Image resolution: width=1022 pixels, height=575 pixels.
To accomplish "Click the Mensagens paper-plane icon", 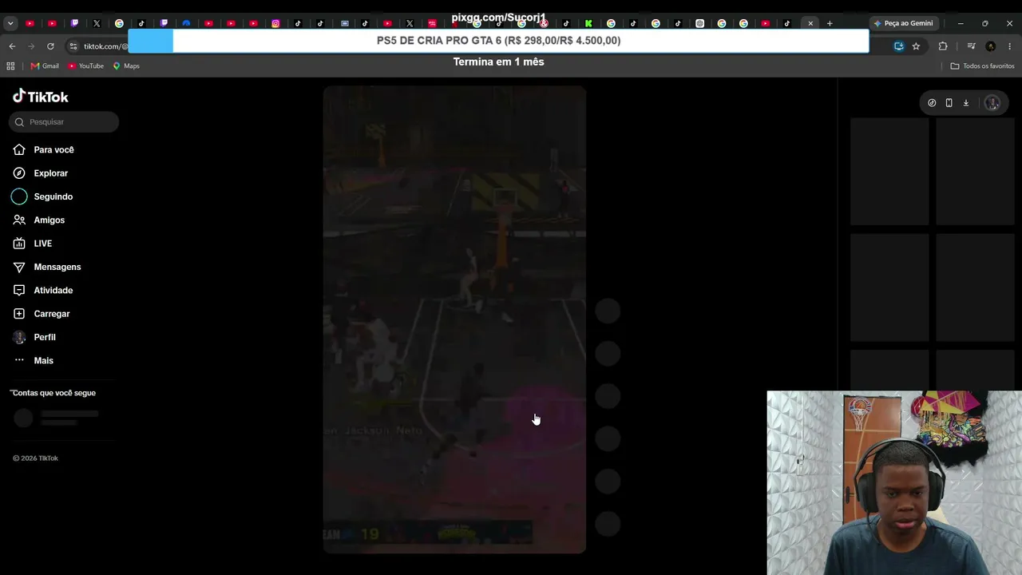I will pyautogui.click(x=19, y=267).
